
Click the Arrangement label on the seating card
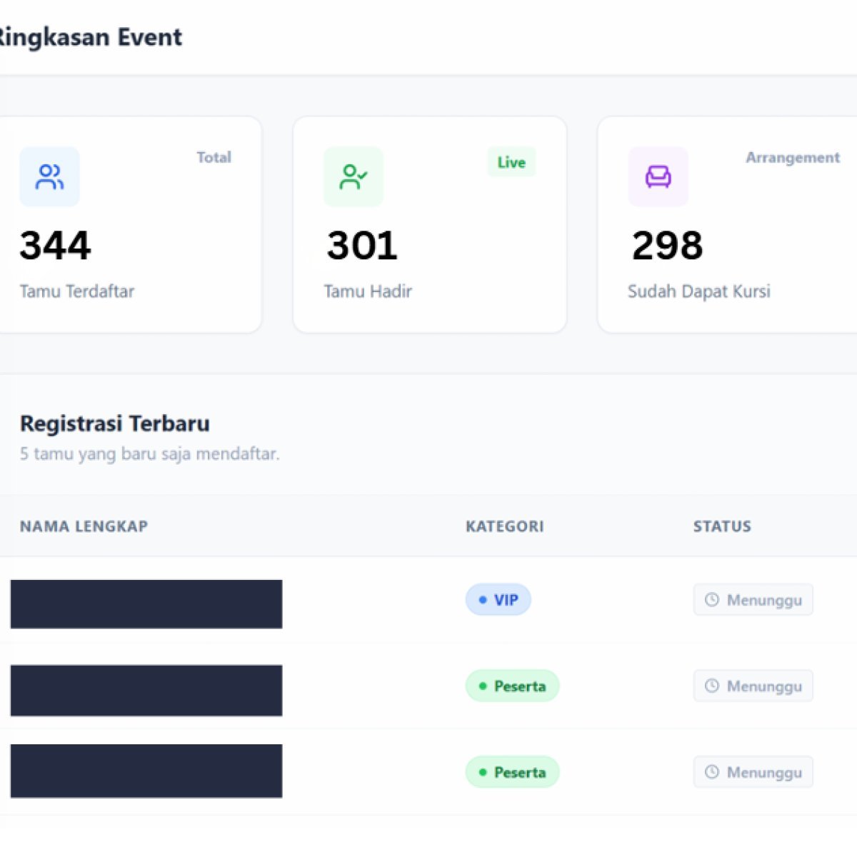(x=793, y=158)
